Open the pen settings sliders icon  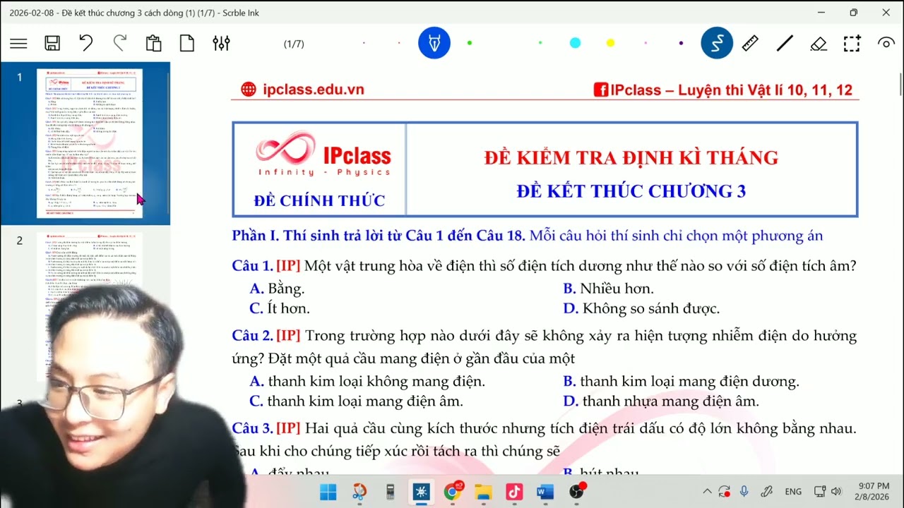[221, 44]
